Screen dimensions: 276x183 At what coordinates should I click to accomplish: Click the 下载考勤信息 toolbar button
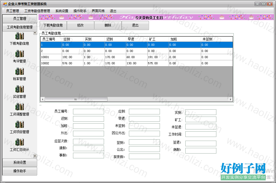click(53, 25)
